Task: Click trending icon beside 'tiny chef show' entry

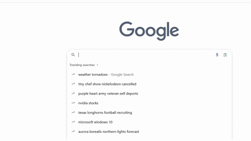Action: [x=73, y=84]
